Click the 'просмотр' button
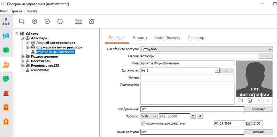 coord(258,109)
